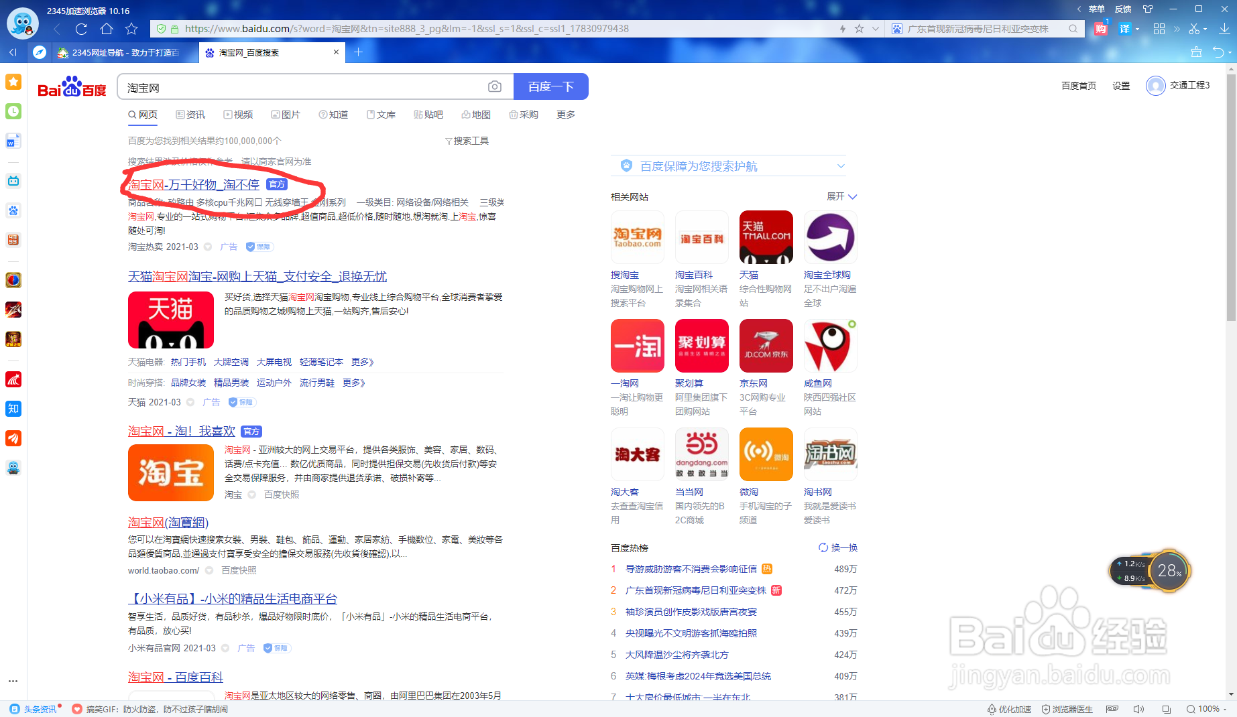Open the 搜索工具 filter

pos(467,141)
